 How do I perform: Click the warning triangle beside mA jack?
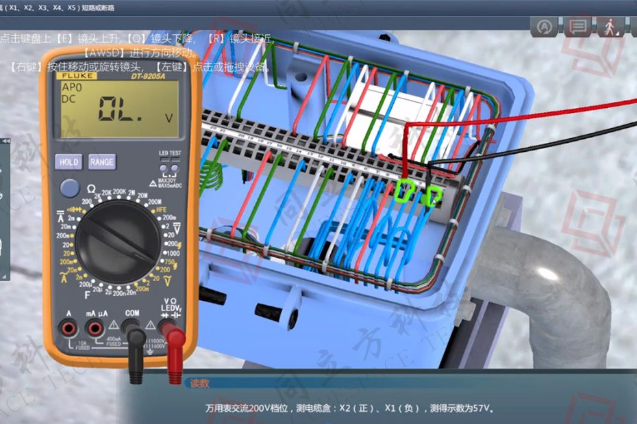click(114, 324)
